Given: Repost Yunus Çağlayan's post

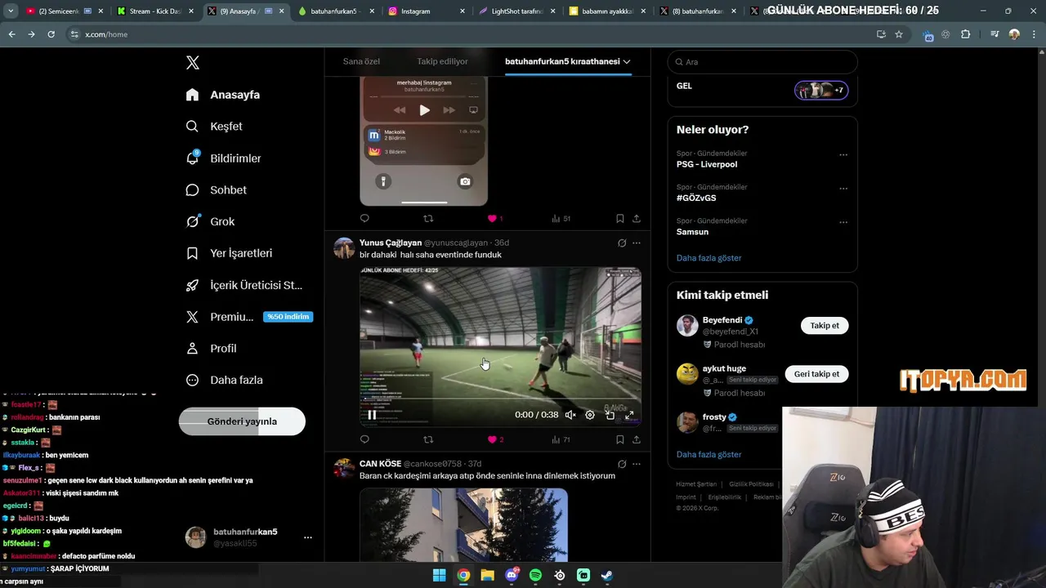Looking at the screenshot, I should [428, 439].
